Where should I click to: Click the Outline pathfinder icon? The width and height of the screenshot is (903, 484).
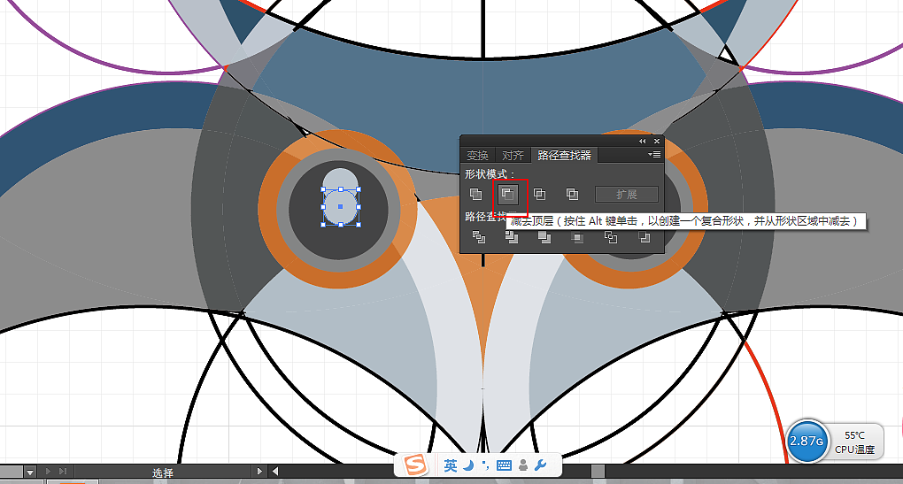611,236
